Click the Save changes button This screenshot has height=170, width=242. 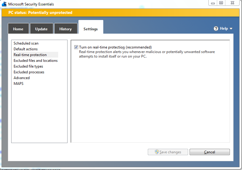(x=168, y=152)
